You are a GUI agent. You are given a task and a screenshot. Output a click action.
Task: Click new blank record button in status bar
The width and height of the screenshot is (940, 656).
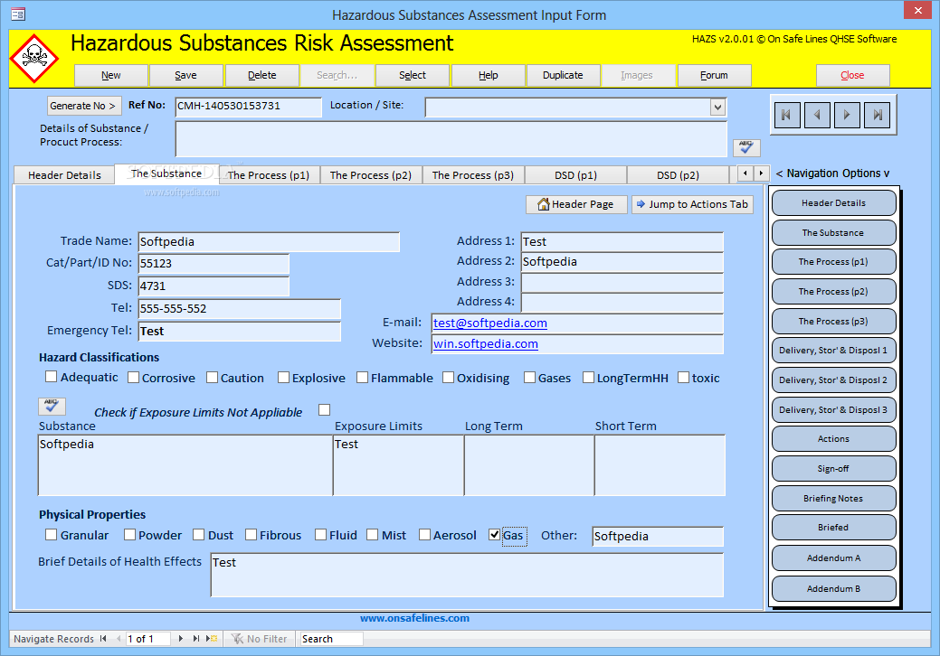point(212,639)
